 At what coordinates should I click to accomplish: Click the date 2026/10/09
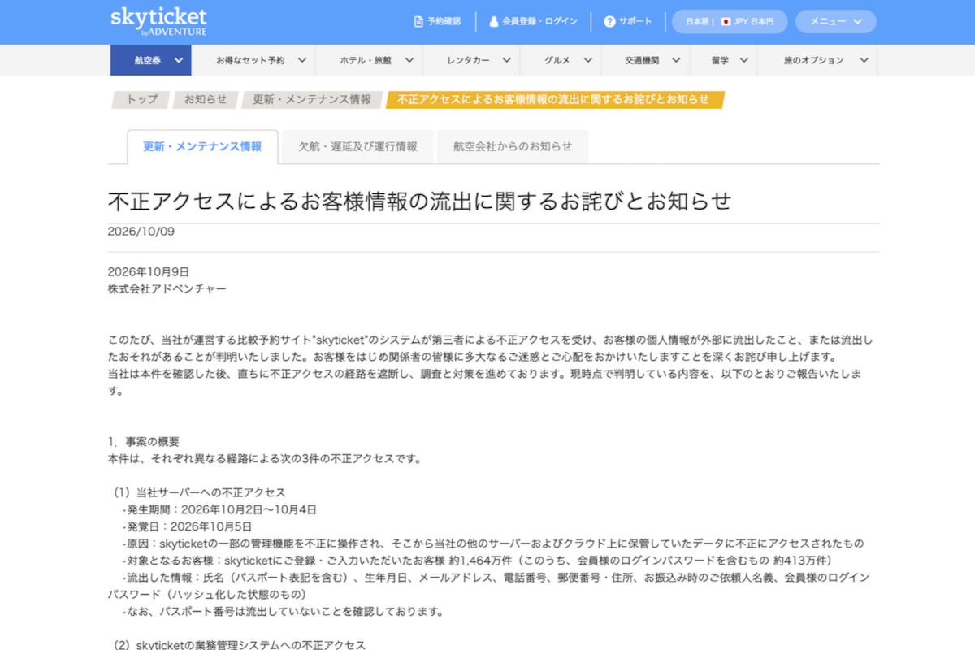click(x=141, y=232)
